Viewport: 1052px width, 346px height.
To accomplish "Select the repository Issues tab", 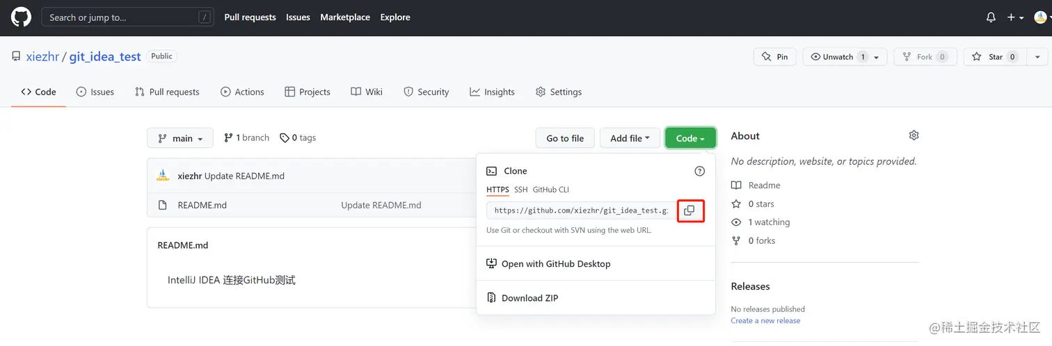I will (95, 92).
